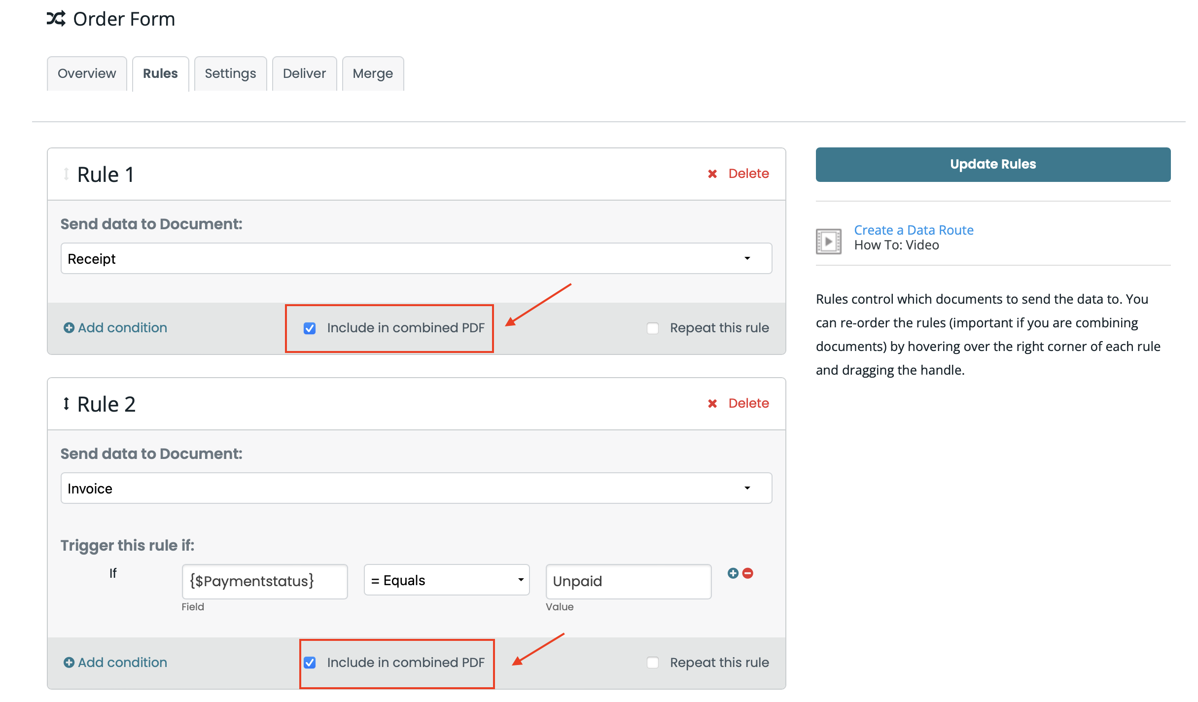Screen dimensions: 1198x702
Task: Click the Unpaid value input field
Action: pos(628,581)
